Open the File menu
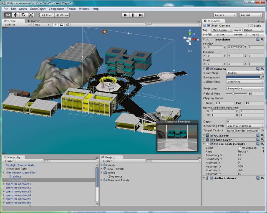The image size is (267, 213). point(5,9)
